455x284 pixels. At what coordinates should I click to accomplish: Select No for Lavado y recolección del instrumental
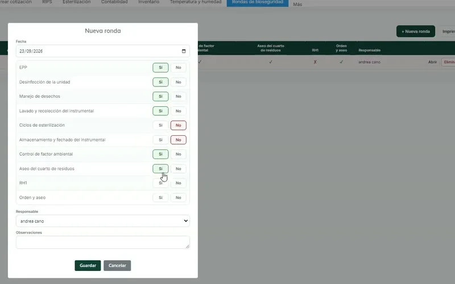point(178,111)
